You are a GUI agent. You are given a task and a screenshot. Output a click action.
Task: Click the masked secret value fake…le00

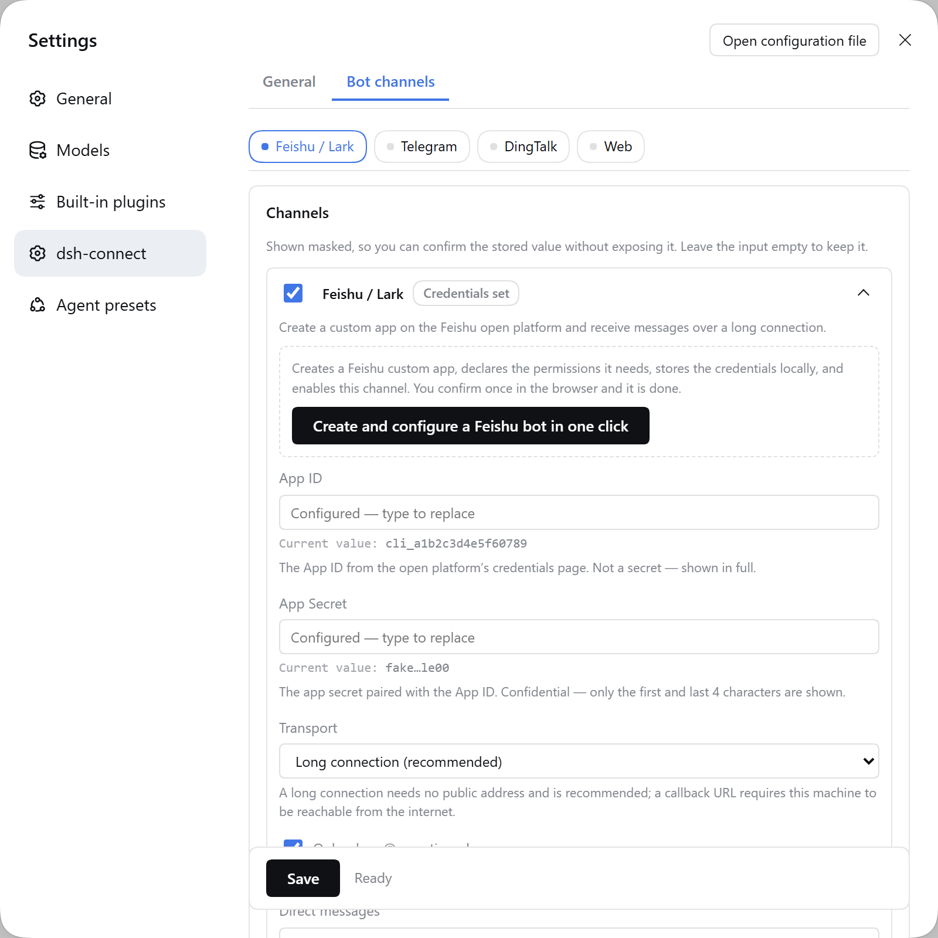click(417, 668)
